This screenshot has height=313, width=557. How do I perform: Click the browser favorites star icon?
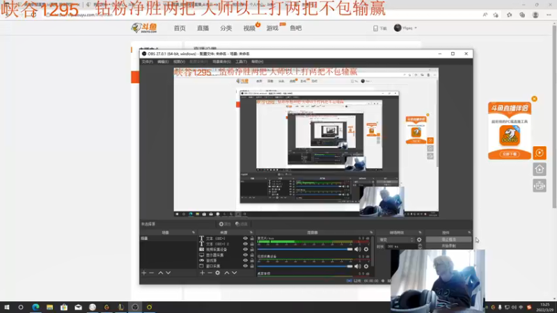tap(510, 15)
